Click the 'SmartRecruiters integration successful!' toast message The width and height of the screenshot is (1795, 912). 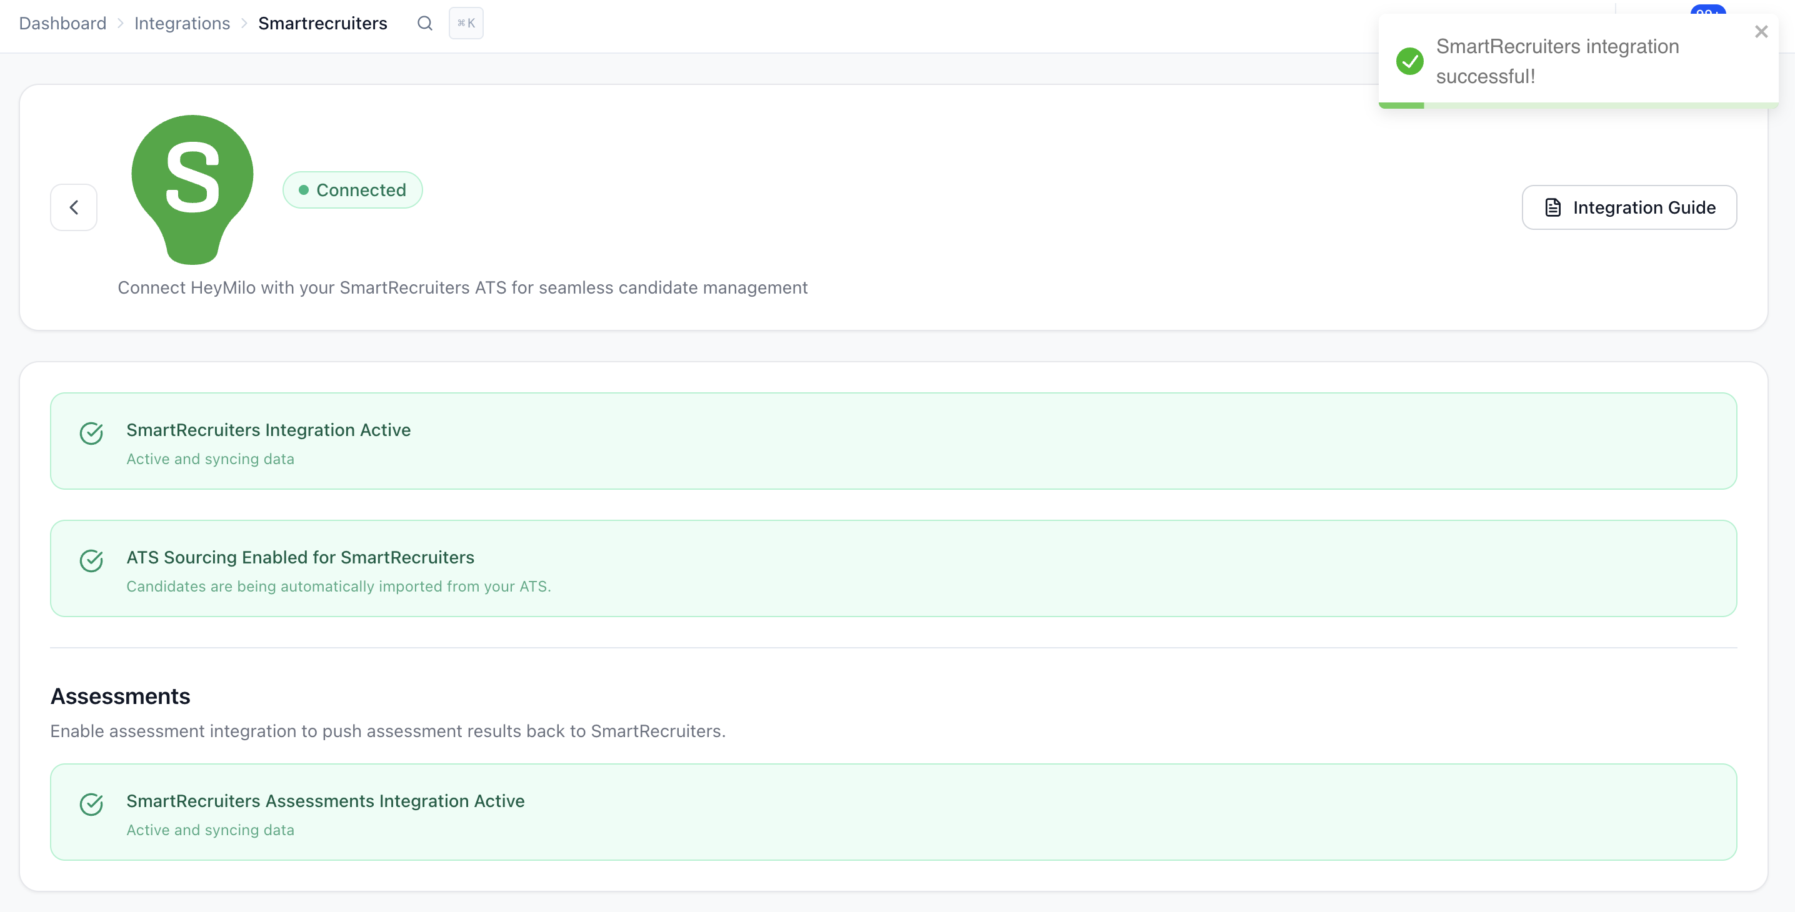point(1557,61)
